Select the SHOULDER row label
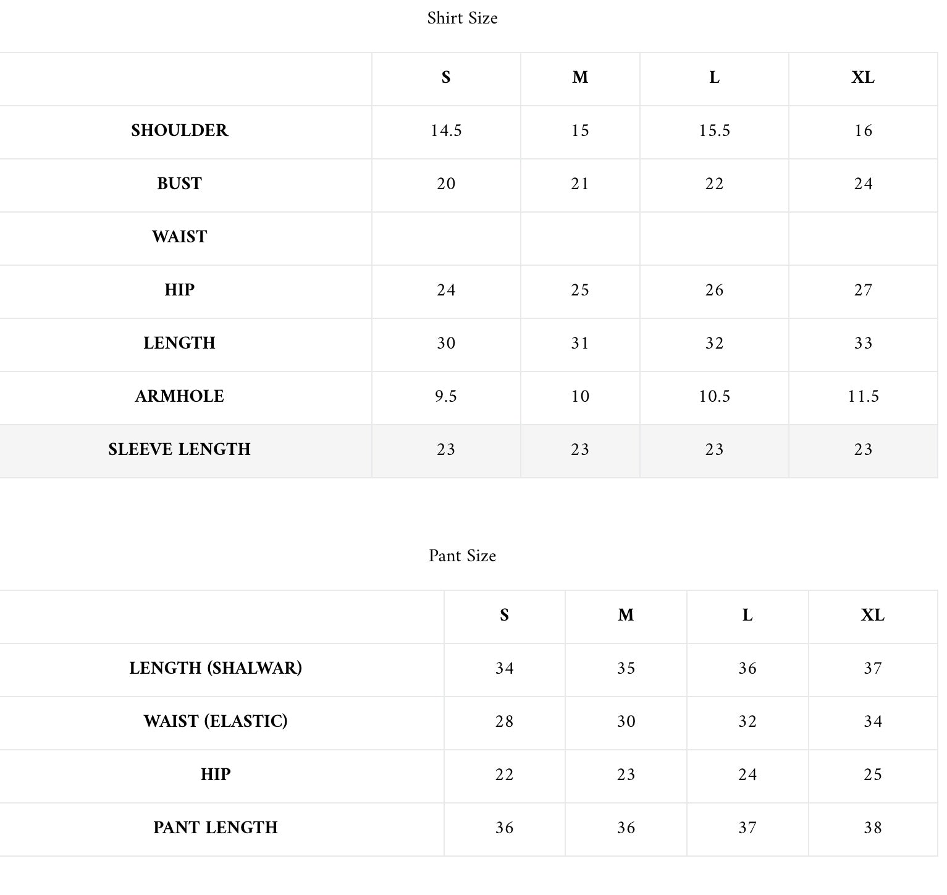Image resolution: width=947 pixels, height=895 pixels. click(x=179, y=130)
